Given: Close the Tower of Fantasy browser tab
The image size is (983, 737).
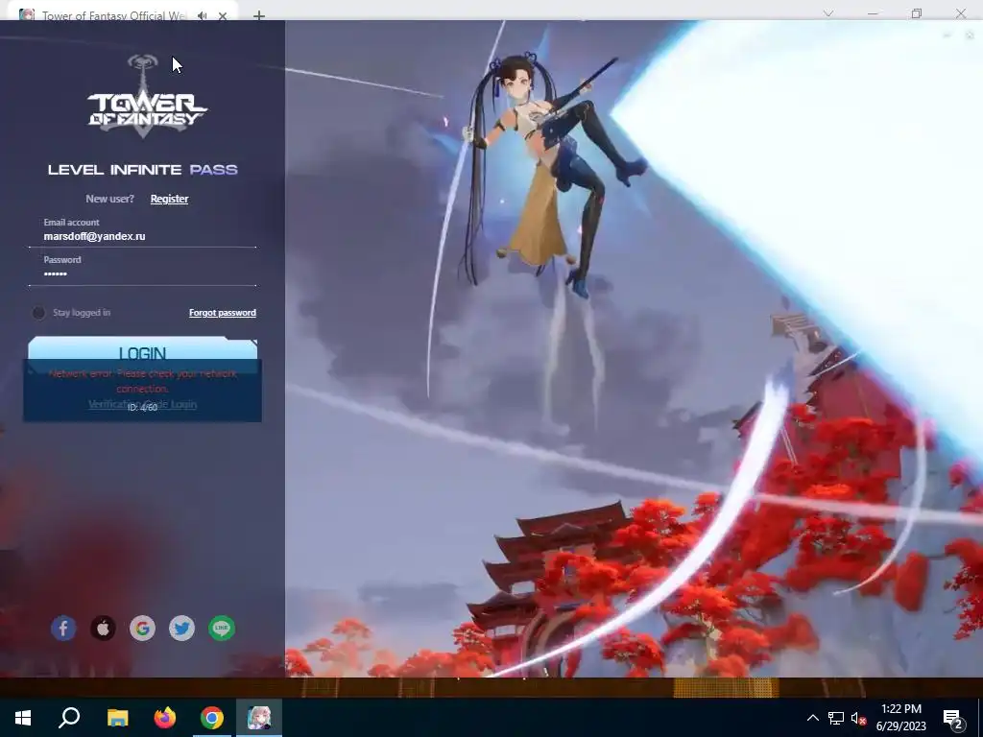Looking at the screenshot, I should pos(223,15).
